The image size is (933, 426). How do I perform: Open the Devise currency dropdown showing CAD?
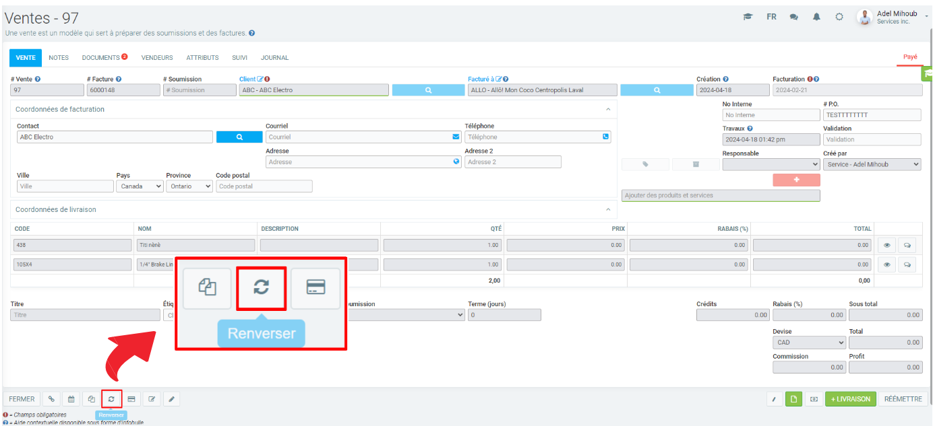[x=809, y=343]
